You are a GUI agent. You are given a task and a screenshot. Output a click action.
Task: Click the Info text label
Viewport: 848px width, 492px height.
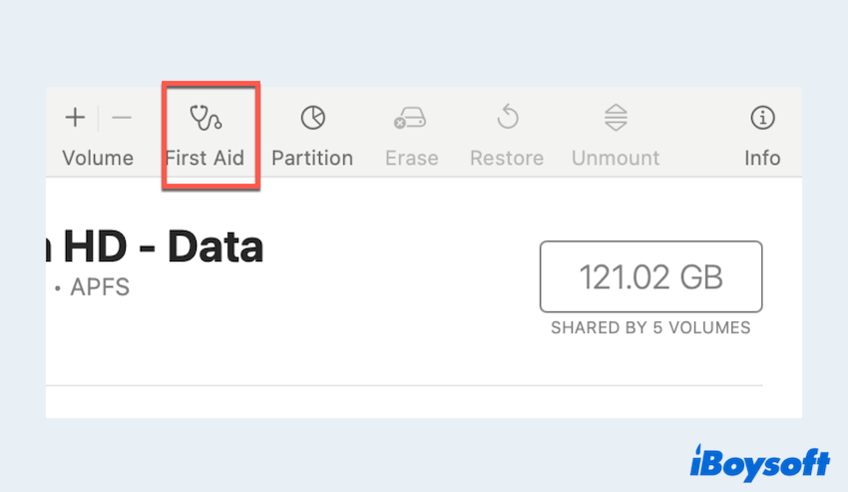tap(762, 158)
